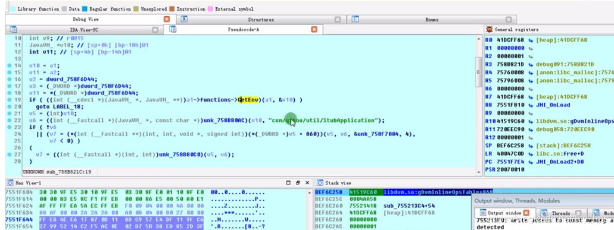Click the Enums tab icon
The image size is (614, 230).
[355, 19]
